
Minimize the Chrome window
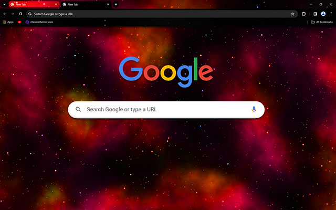[311, 4]
